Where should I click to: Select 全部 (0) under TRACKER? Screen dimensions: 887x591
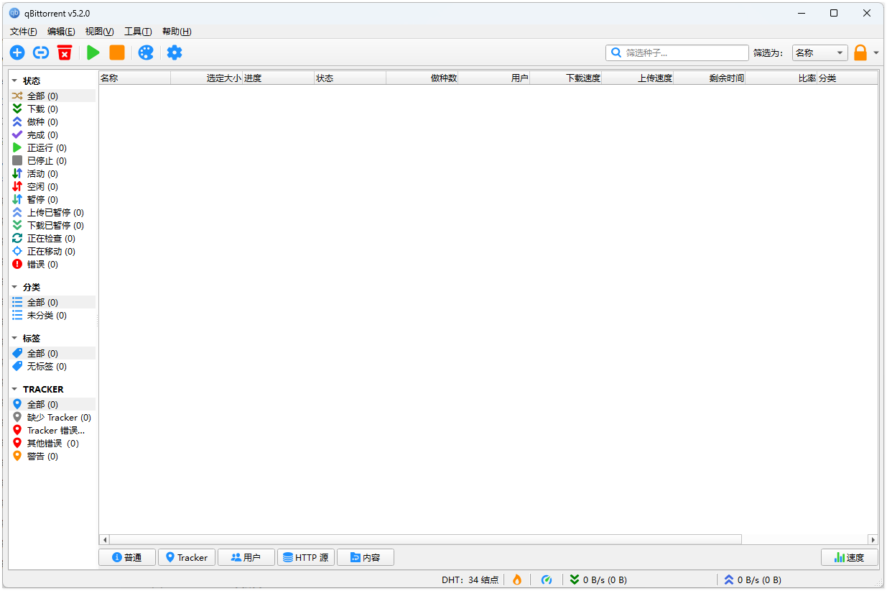[52, 404]
